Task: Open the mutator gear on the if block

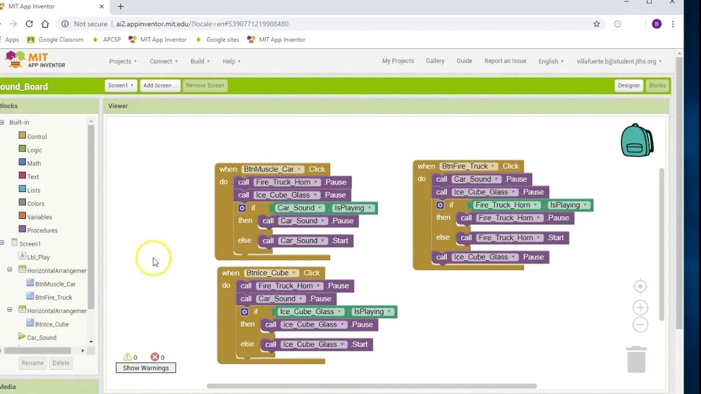Action: click(242, 208)
